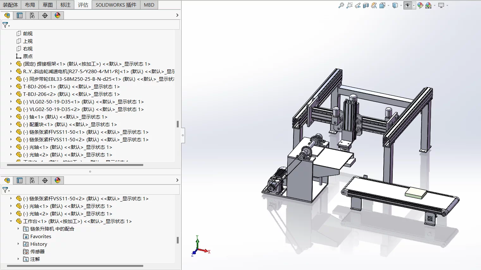This screenshot has width=481, height=270.
Task: Open the PropertyManager tab in upper panel
Action: 20,15
